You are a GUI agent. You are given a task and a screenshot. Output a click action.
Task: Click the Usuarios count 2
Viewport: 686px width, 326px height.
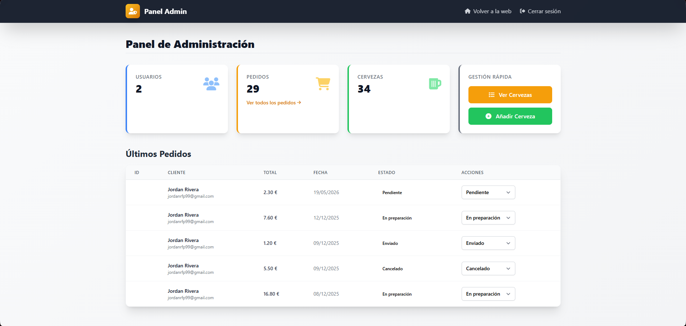(x=139, y=89)
